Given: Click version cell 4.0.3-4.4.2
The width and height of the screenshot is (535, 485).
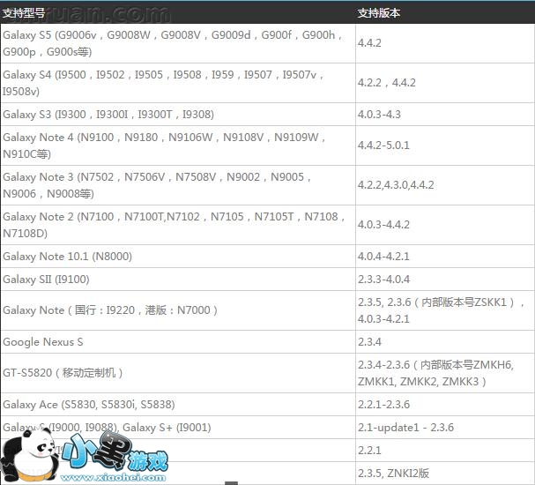Looking at the screenshot, I should click(x=445, y=225).
